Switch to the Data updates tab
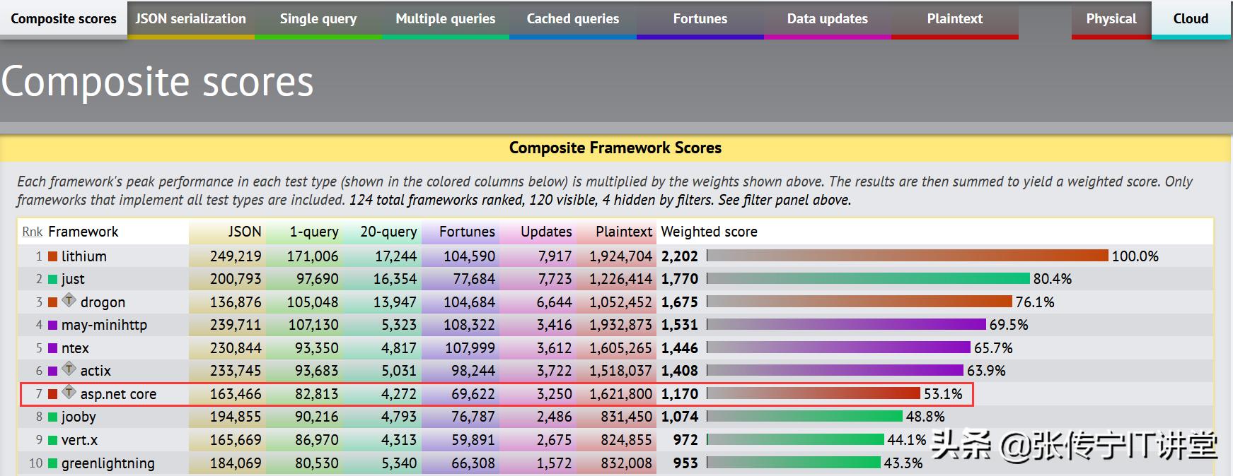Screen dimensions: 1233x476 pos(827,19)
